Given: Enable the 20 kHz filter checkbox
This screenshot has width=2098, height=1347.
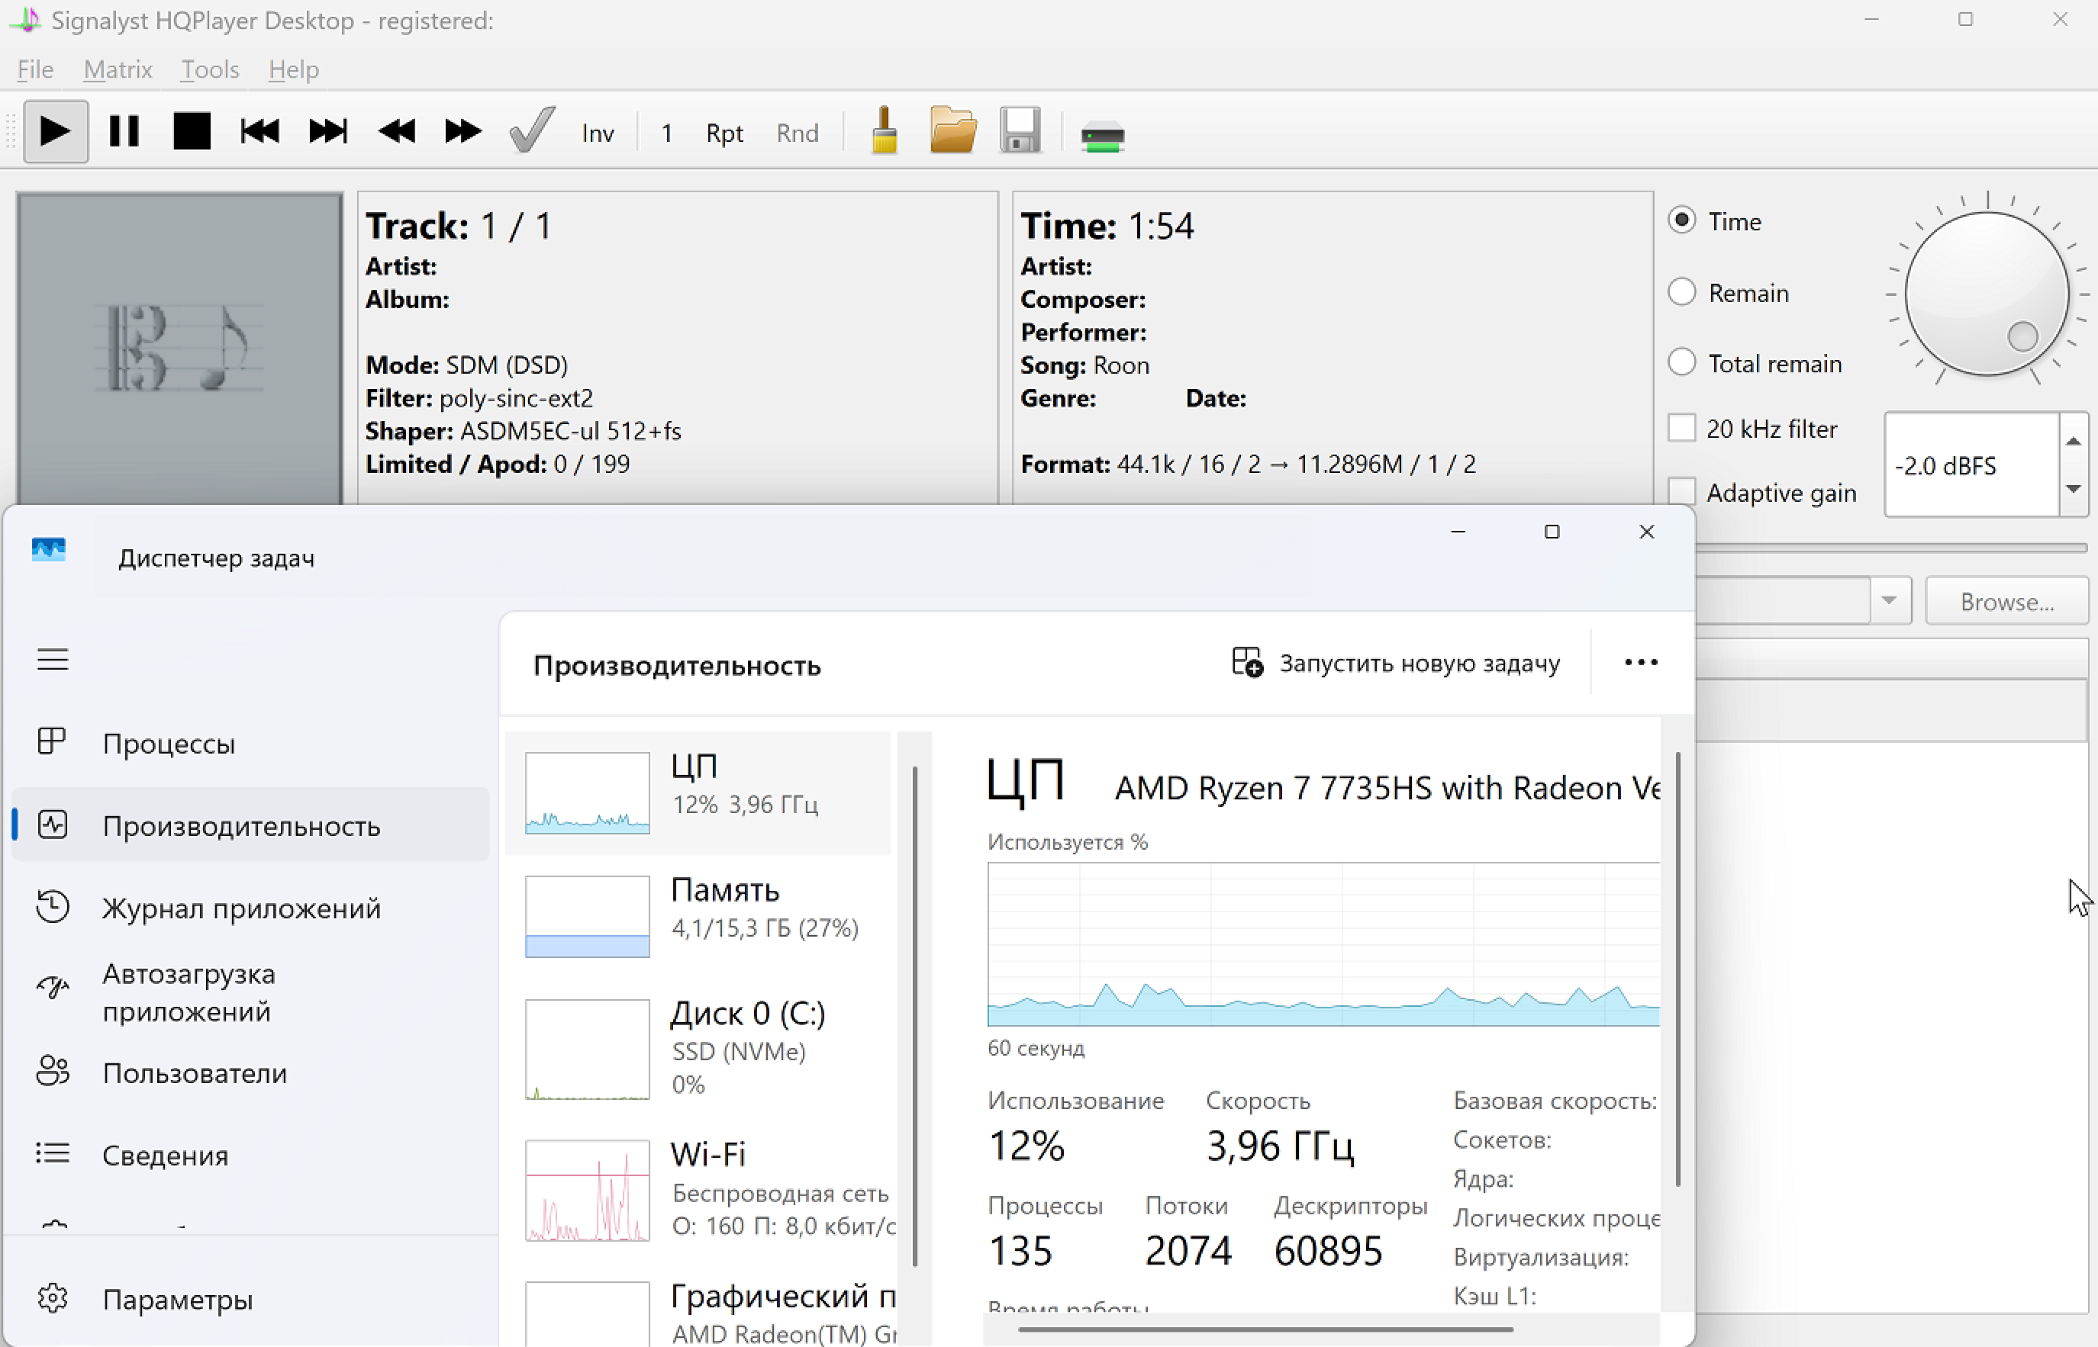Looking at the screenshot, I should [x=1681, y=429].
